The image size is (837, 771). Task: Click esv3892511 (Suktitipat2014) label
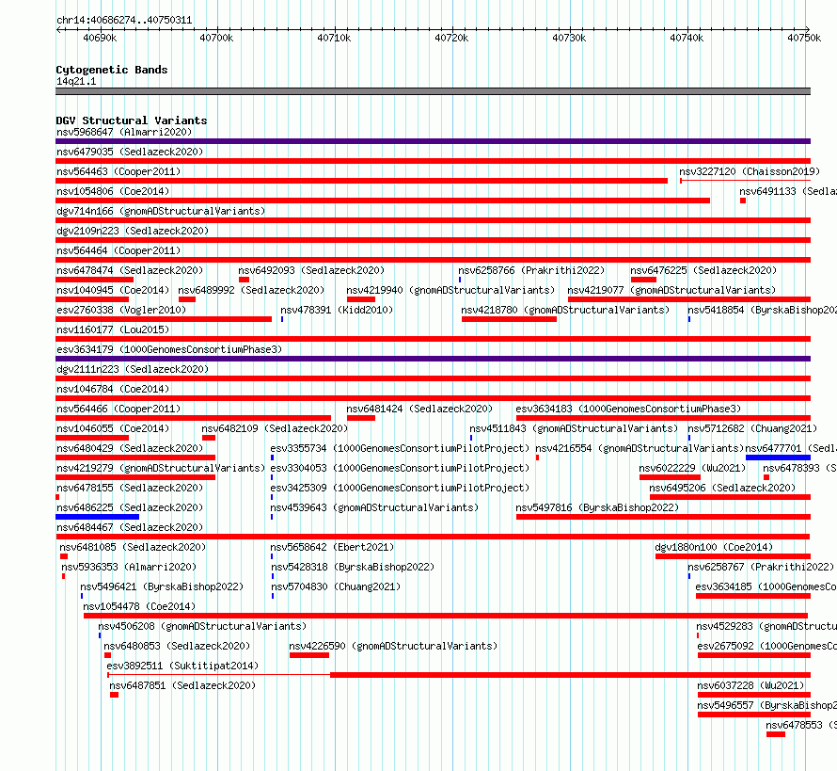(182, 666)
